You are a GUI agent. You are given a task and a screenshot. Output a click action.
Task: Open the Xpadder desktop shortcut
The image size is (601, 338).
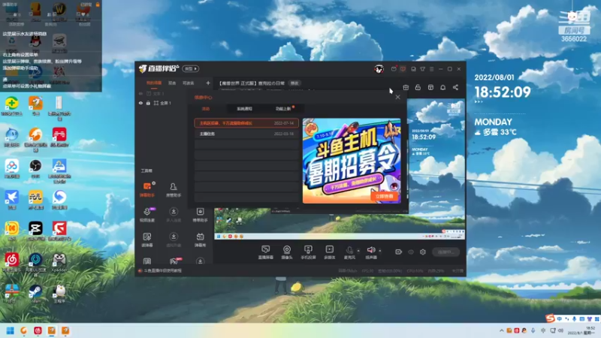click(x=59, y=262)
